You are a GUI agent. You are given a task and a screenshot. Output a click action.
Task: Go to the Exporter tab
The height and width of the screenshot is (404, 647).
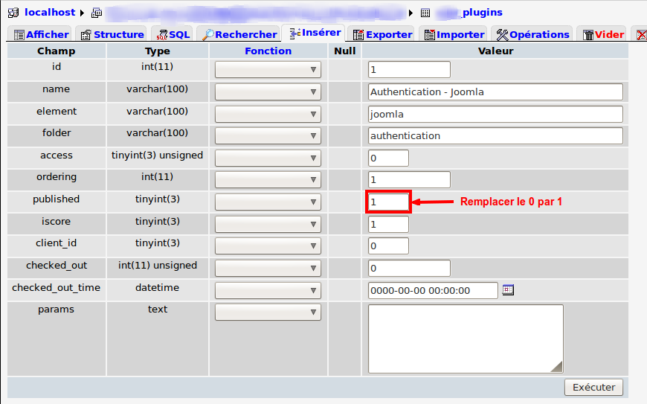tap(382, 34)
